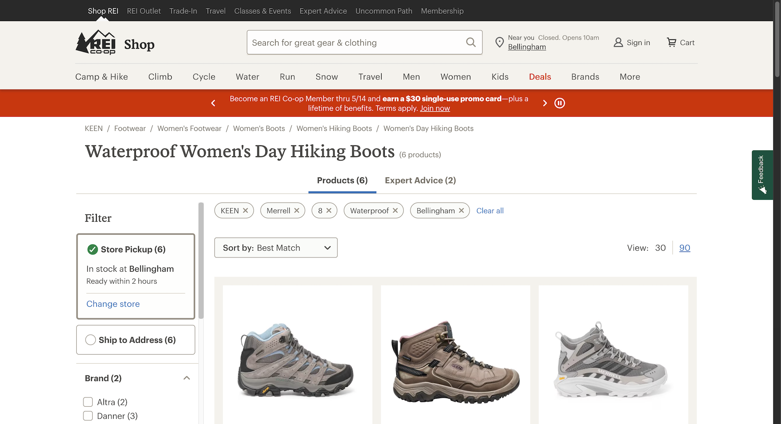Click Clear all filters link
This screenshot has width=781, height=424.
coord(490,210)
